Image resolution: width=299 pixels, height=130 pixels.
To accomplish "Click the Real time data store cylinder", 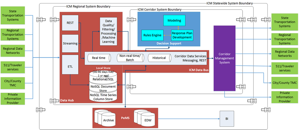I will 99,58.
